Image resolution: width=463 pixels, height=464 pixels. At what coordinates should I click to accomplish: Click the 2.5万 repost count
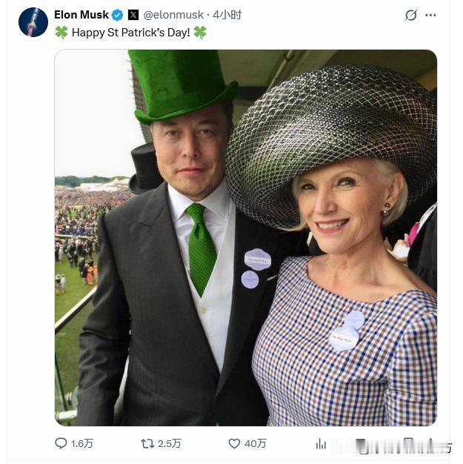(170, 444)
